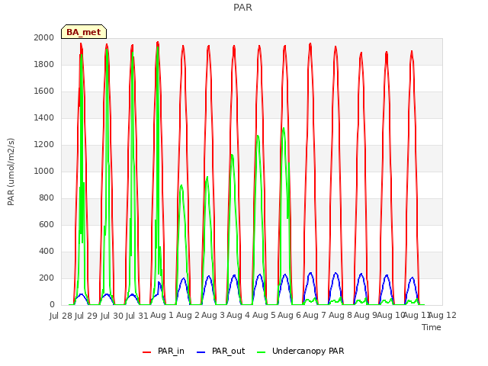Click the green Undercanopy PAR peak on Aug 1
This screenshot has height=366, width=488.
coord(181,186)
